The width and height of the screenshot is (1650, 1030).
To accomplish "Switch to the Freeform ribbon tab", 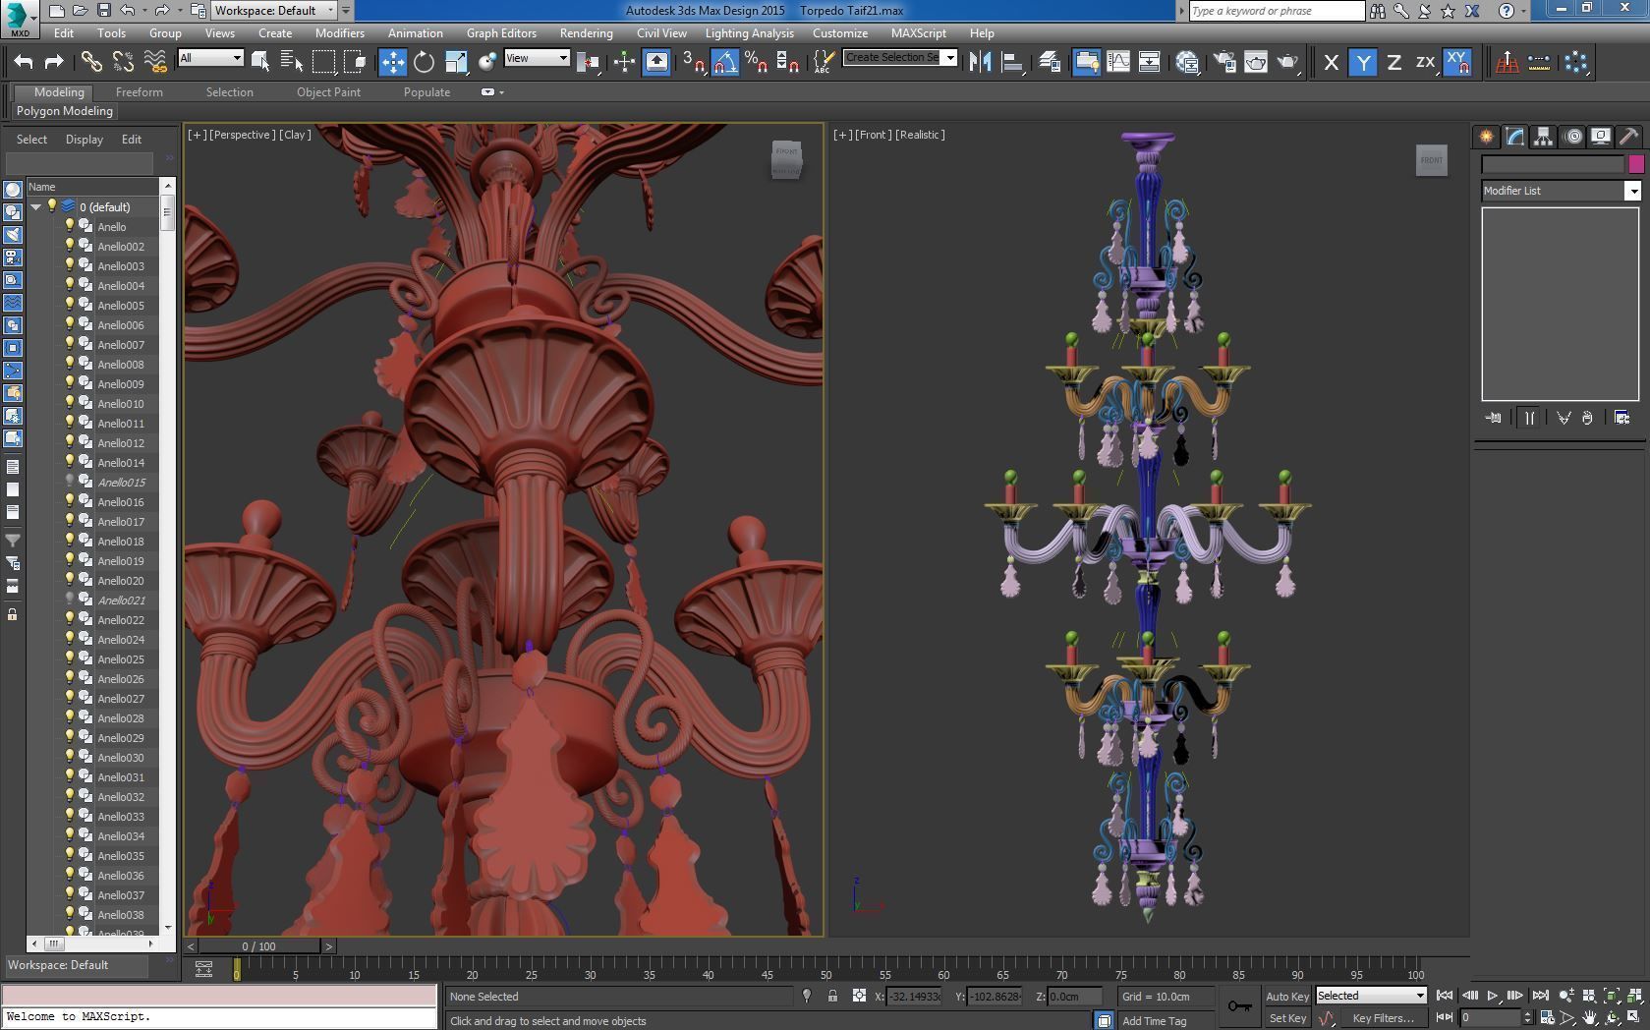I will 139,91.
